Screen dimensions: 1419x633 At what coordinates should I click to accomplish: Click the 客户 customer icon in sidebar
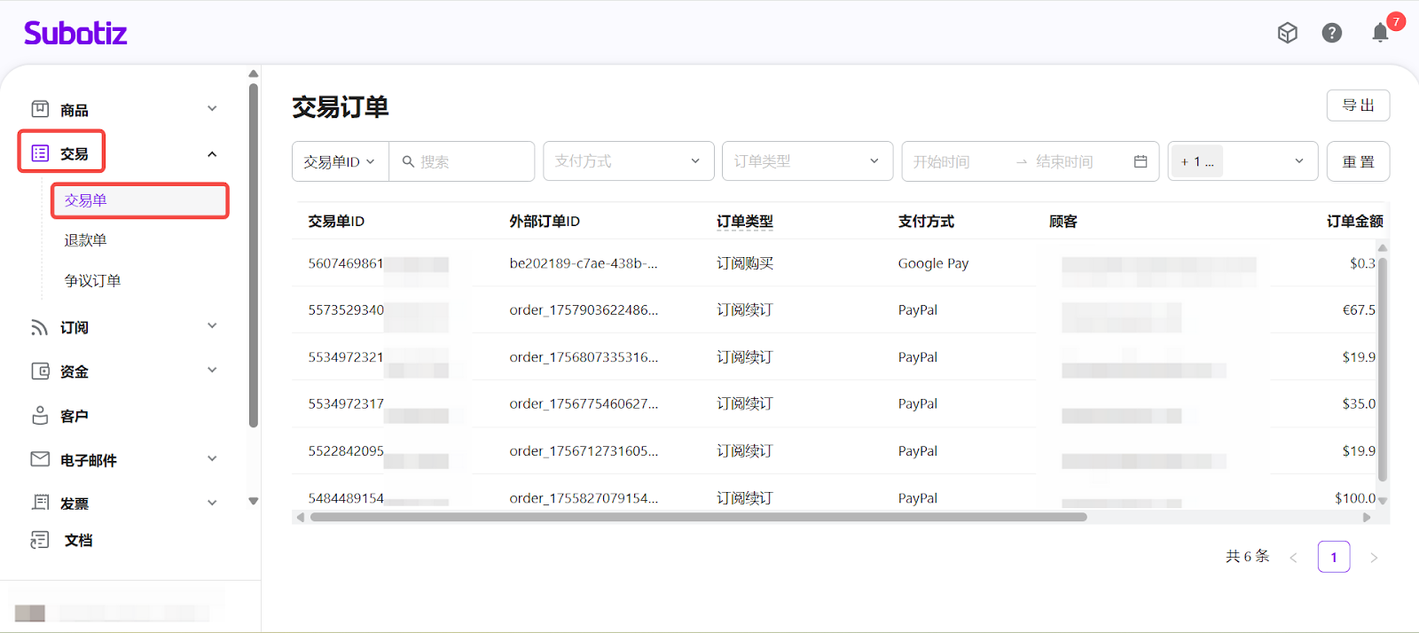(x=40, y=415)
